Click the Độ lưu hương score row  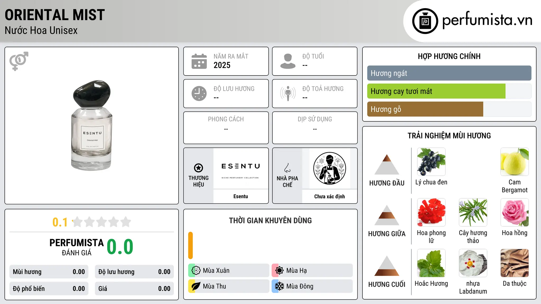point(134,272)
